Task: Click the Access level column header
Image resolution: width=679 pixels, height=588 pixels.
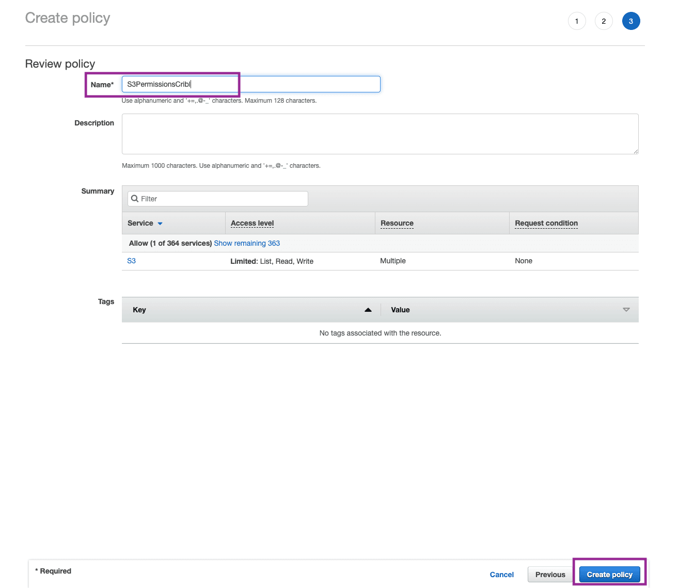Action: 252,223
